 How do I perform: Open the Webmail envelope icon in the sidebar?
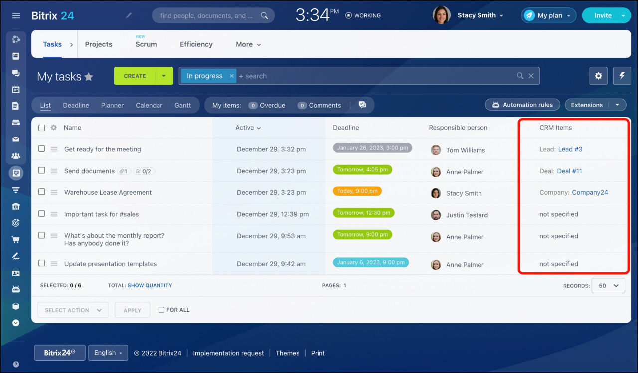pos(16,139)
